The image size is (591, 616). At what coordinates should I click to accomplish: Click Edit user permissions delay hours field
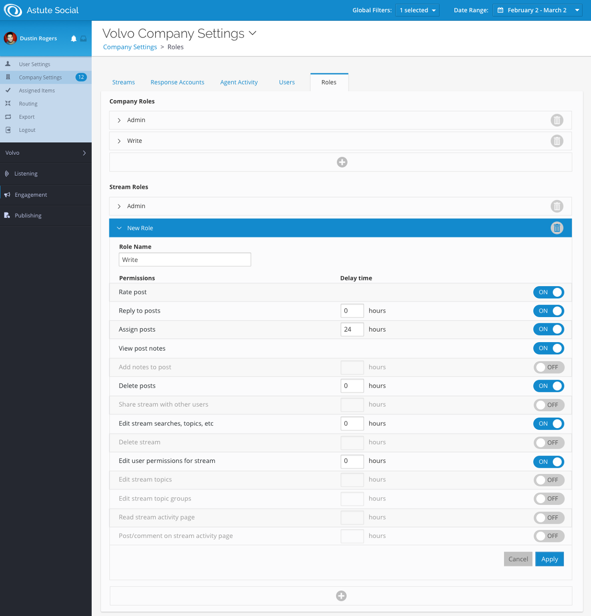click(x=352, y=461)
